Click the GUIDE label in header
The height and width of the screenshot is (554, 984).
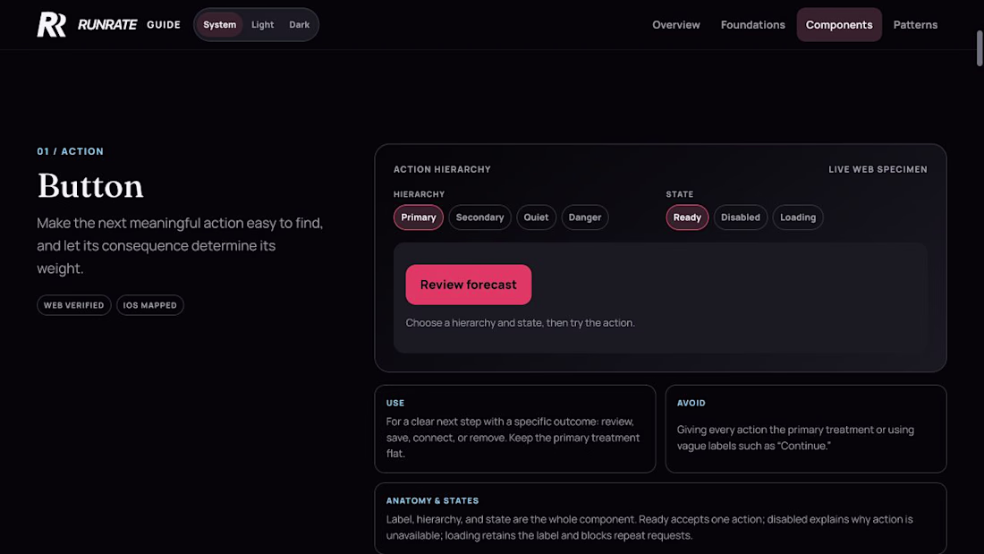[x=164, y=24]
